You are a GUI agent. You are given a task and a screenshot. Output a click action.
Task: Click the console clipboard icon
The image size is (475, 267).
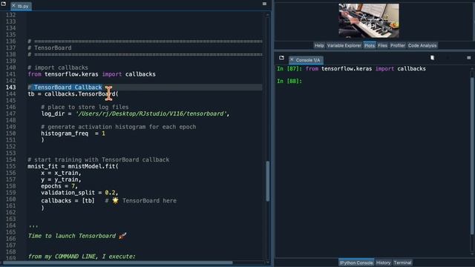click(x=432, y=58)
